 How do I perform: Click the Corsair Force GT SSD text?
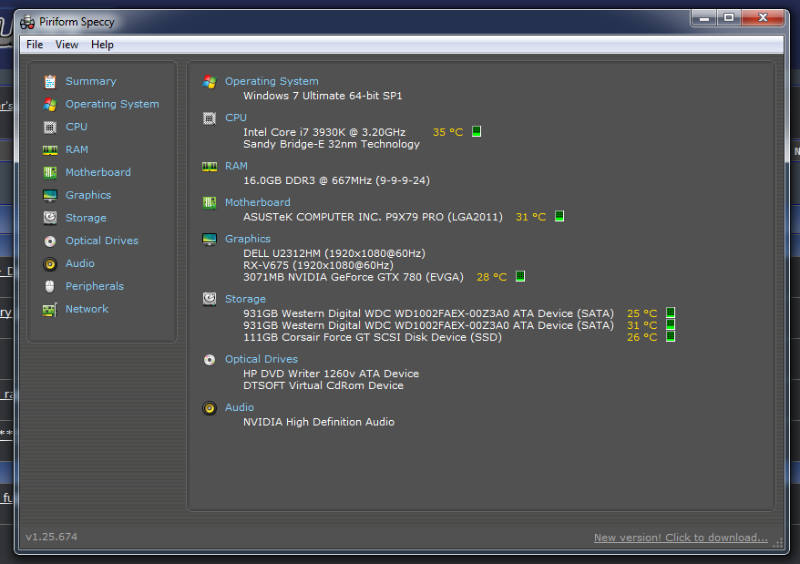coord(373,337)
